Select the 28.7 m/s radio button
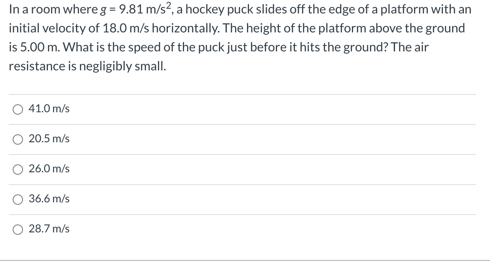The image size is (490, 264). pos(17,229)
